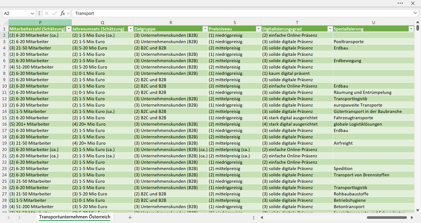The width and height of the screenshot is (421, 223).
Task: Open the Zielgruppe filter dropdown
Action: [205, 29]
